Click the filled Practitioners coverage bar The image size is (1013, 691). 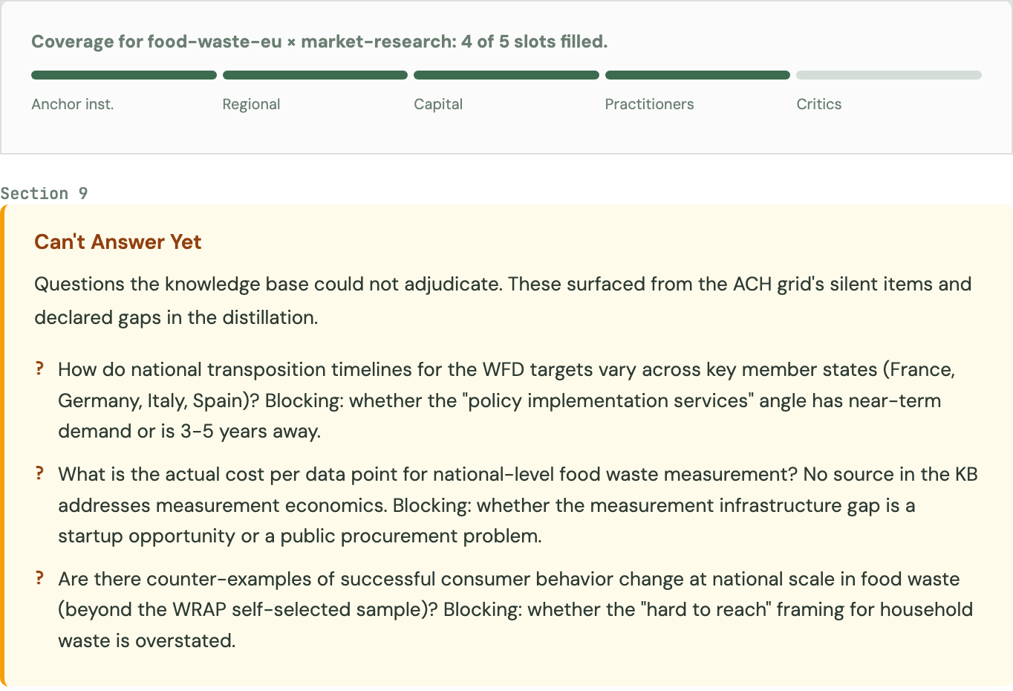coord(697,75)
